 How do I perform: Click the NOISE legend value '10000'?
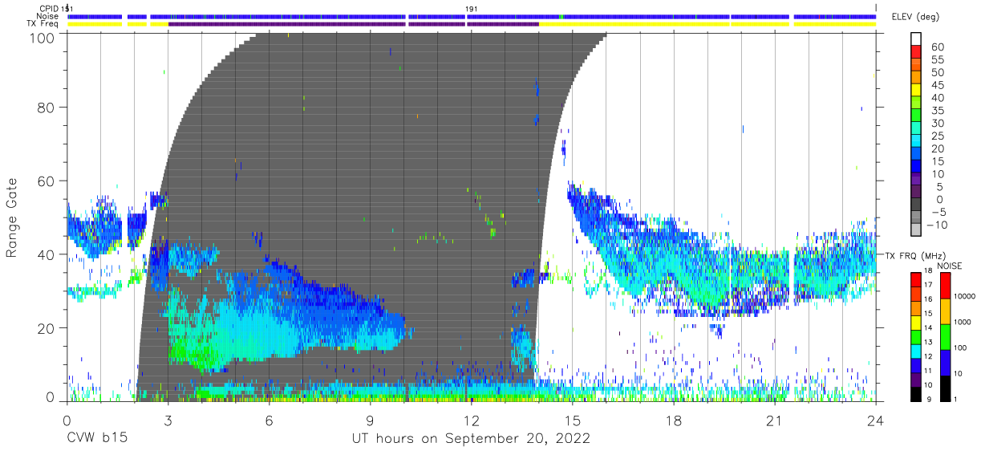pos(965,296)
